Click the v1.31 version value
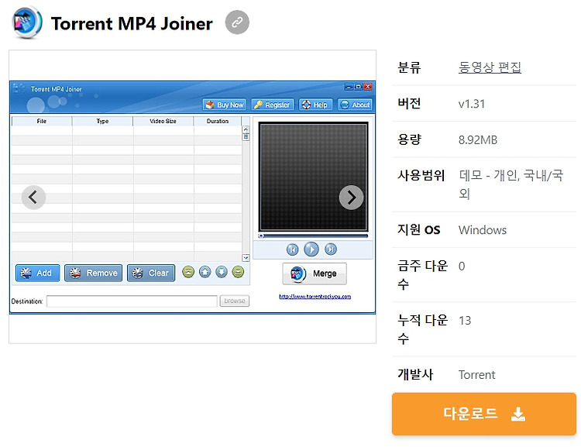Screen dimensions: 581x447 pos(471,103)
